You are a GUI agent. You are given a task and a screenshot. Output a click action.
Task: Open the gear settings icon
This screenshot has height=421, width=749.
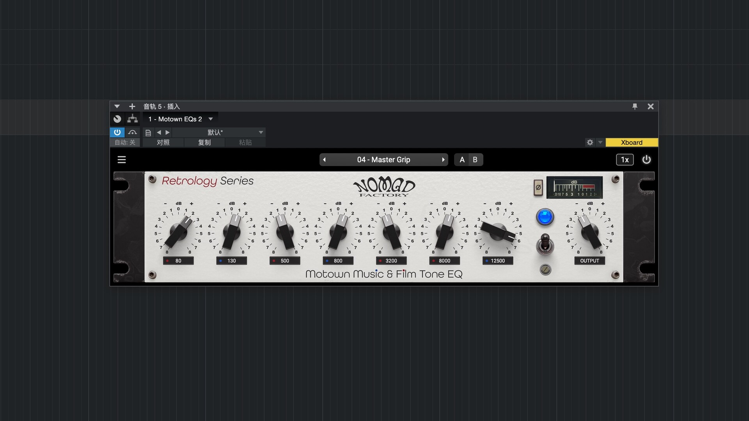(x=590, y=142)
